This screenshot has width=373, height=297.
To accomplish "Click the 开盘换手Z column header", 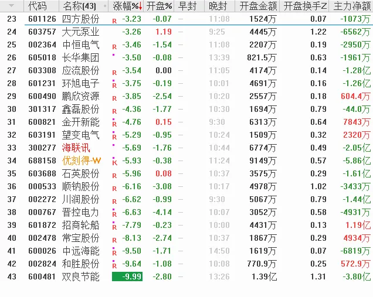I will pyautogui.click(x=305, y=6).
